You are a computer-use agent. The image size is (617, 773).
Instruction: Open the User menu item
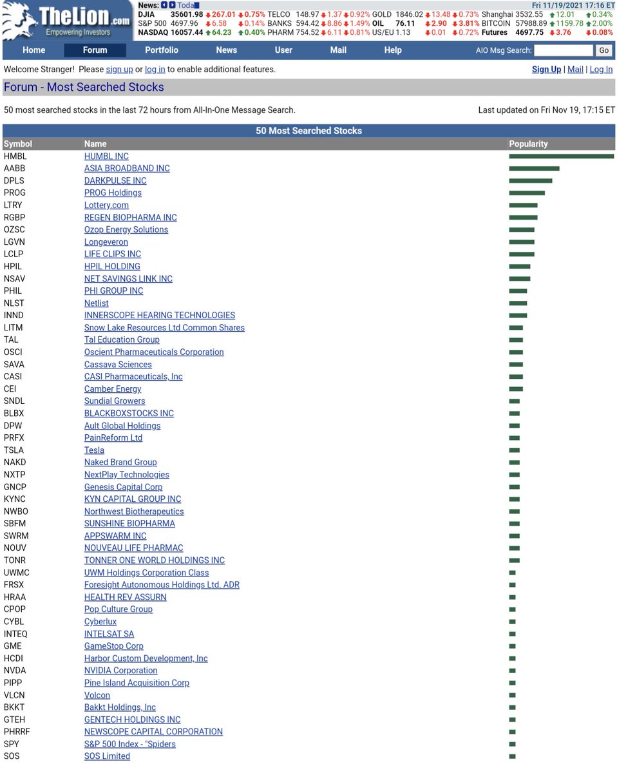click(x=283, y=50)
